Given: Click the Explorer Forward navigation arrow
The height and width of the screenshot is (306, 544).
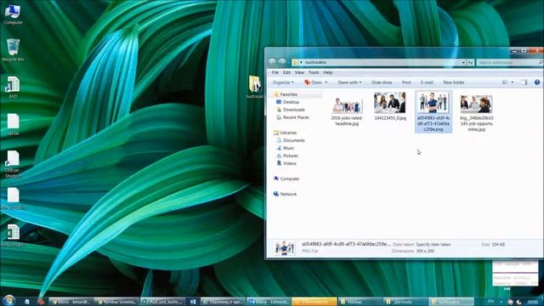Looking at the screenshot, I should 282,62.
